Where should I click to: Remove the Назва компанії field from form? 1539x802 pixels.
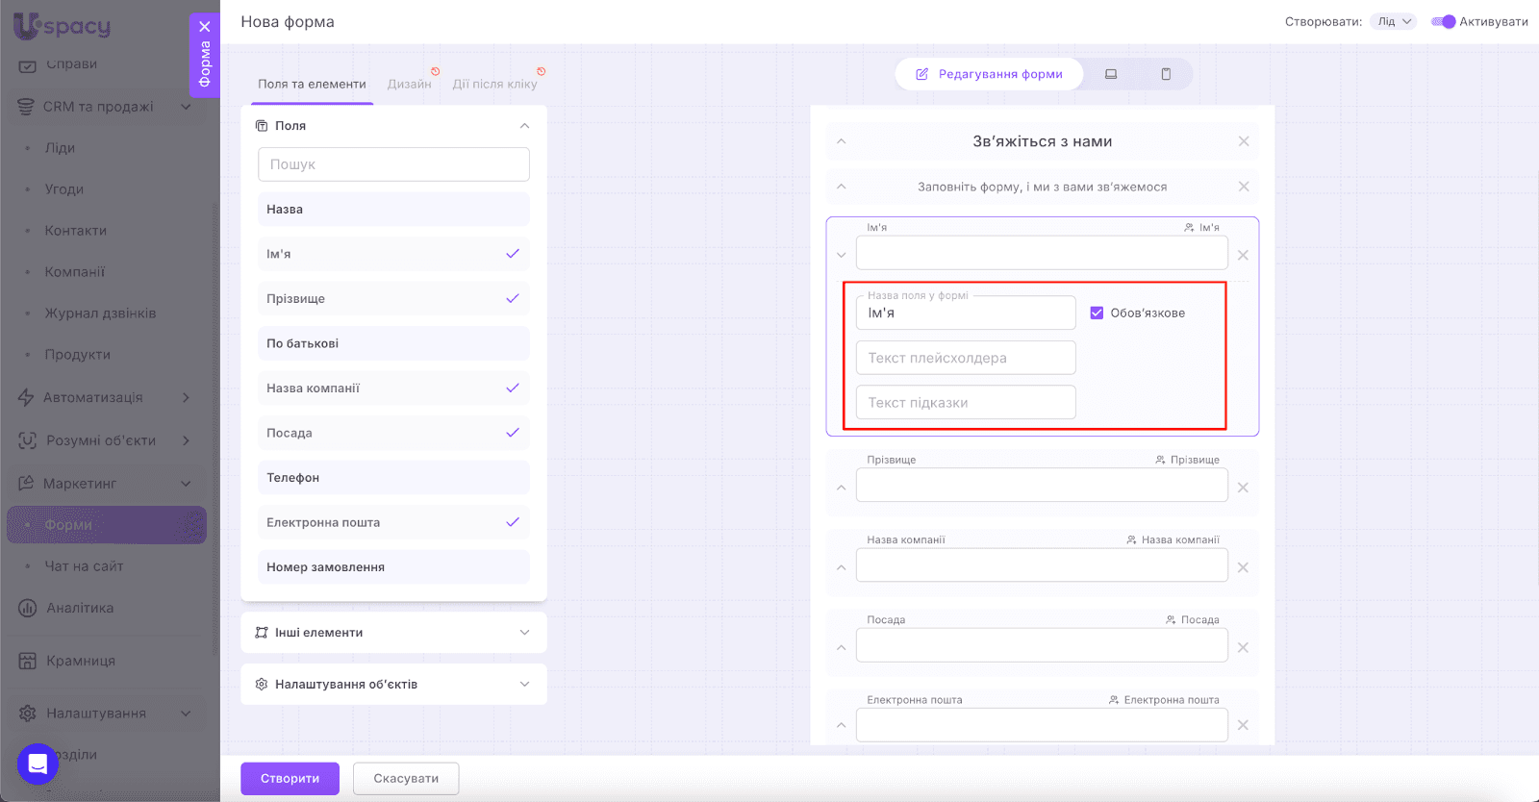[x=1243, y=567]
